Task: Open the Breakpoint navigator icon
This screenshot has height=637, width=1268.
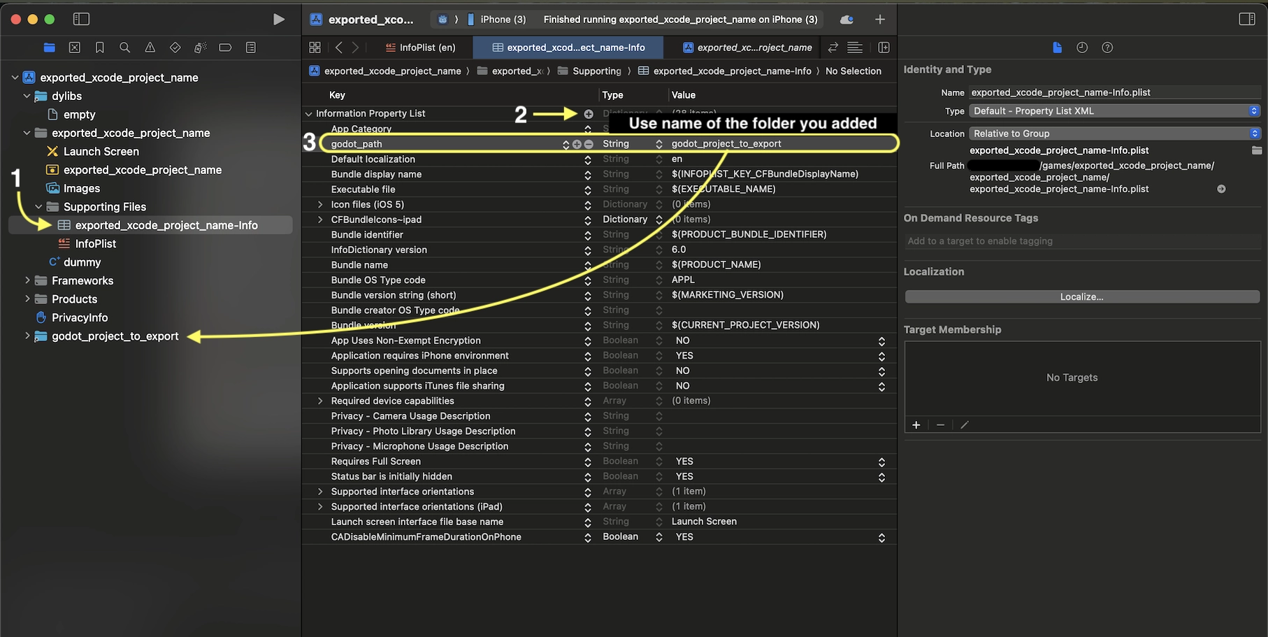Action: (x=225, y=48)
